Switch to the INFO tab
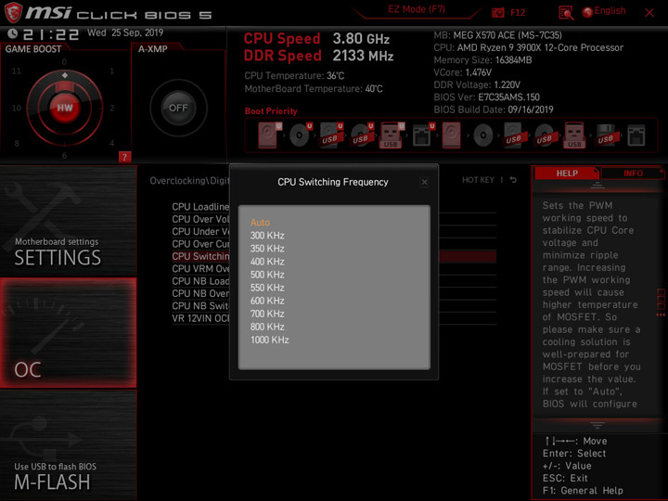 tap(633, 173)
